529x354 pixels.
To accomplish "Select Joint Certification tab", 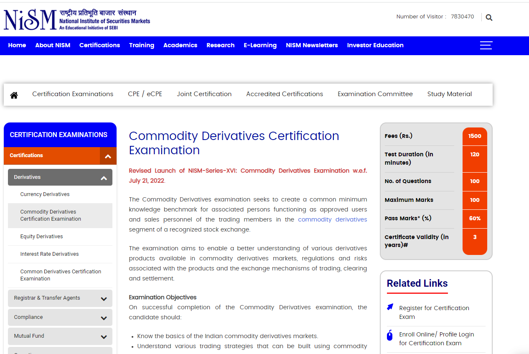I will [x=204, y=94].
